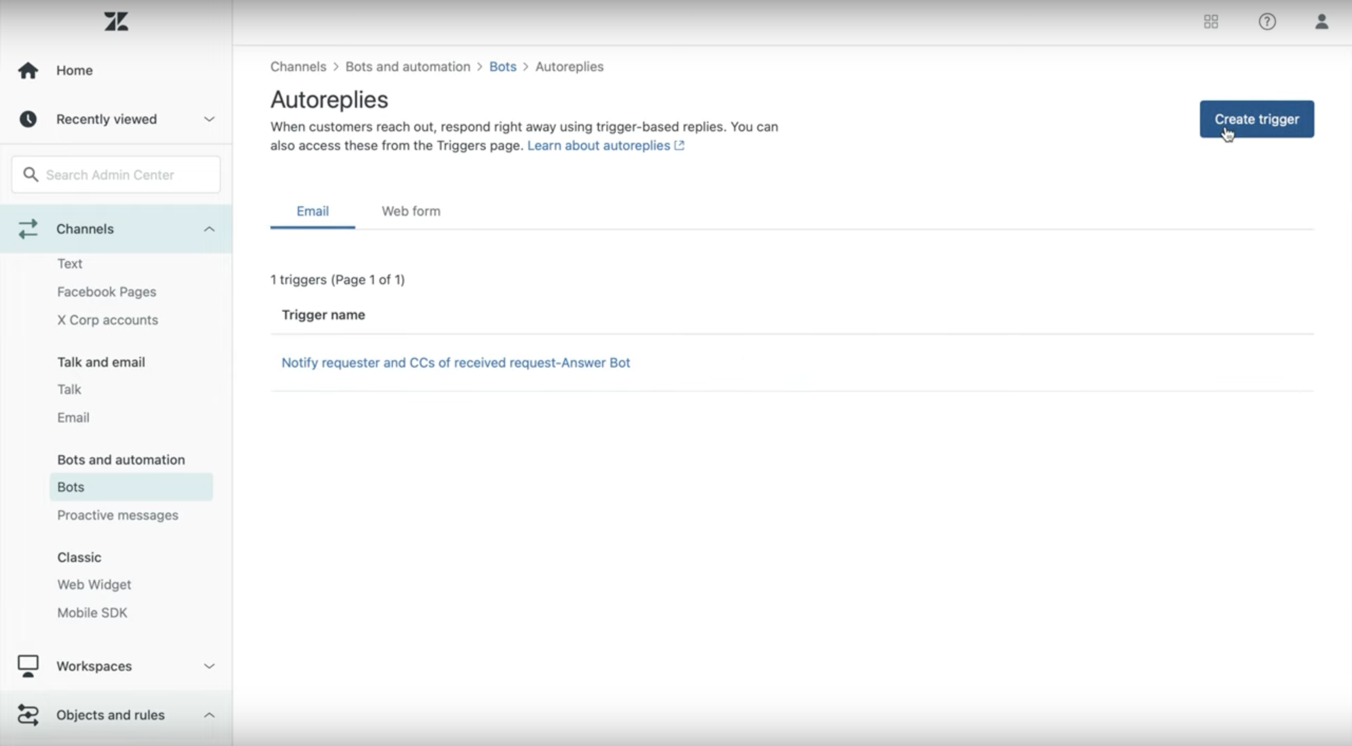The height and width of the screenshot is (746, 1352).
Task: Click the Home house icon
Action: pyautogui.click(x=28, y=70)
